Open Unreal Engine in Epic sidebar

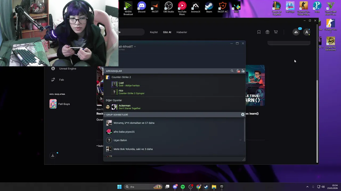coord(64,68)
